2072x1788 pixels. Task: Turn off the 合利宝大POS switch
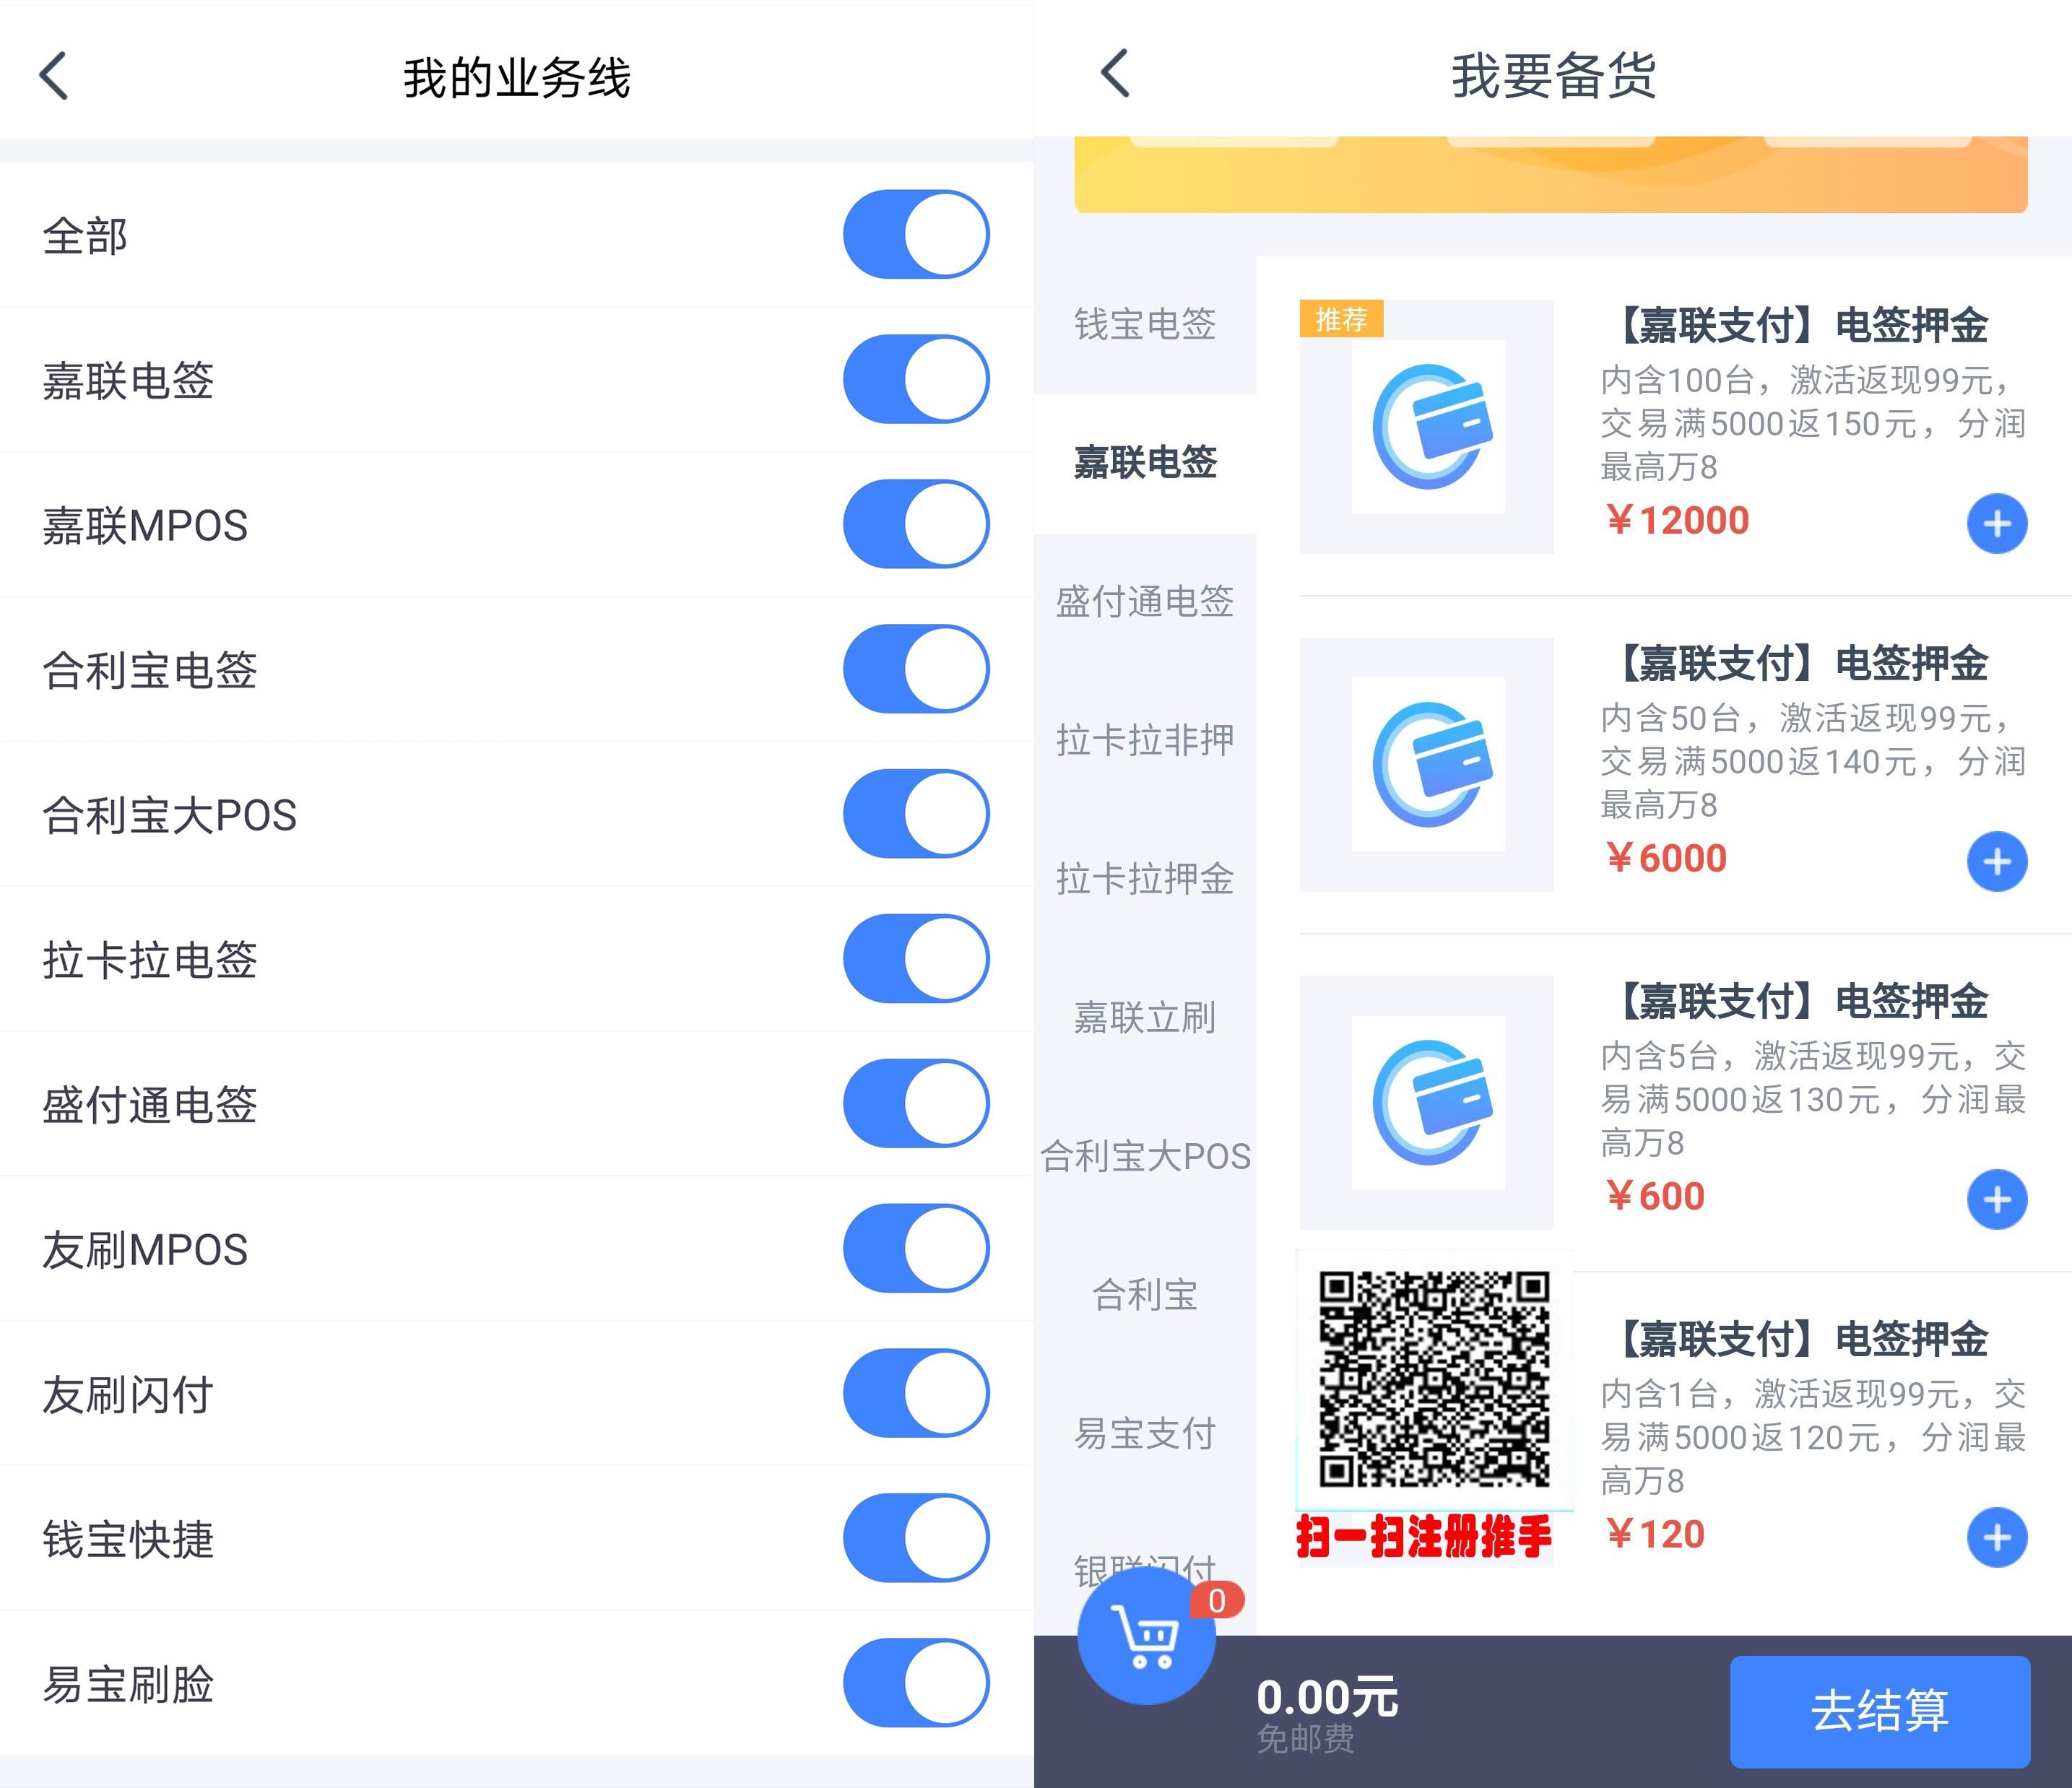pos(916,814)
